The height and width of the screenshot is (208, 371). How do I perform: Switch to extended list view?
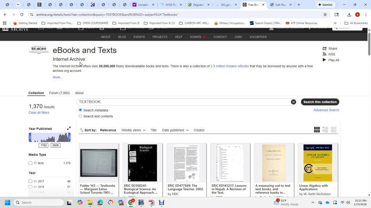325,130
